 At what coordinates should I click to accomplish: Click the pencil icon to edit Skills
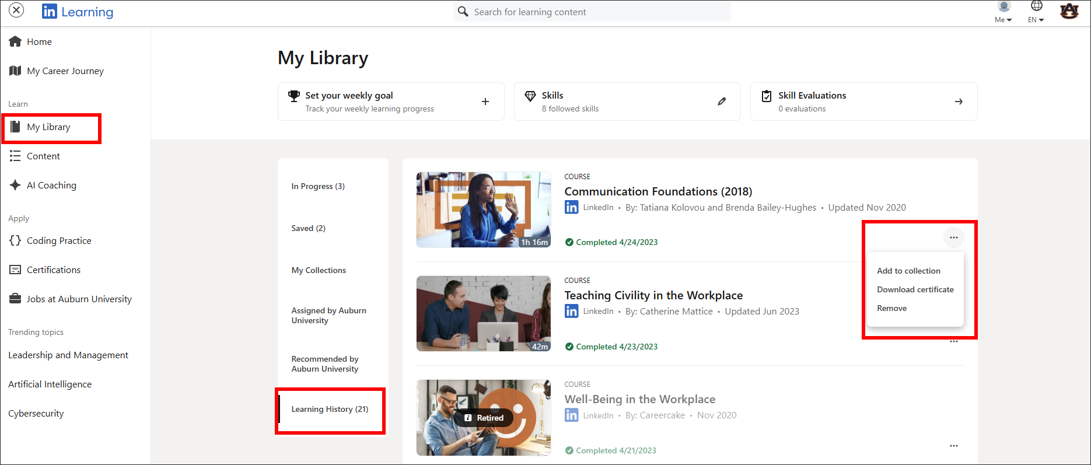pyautogui.click(x=722, y=102)
